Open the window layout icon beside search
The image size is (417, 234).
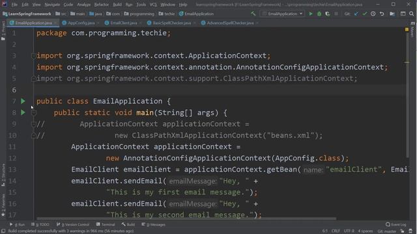click(403, 14)
